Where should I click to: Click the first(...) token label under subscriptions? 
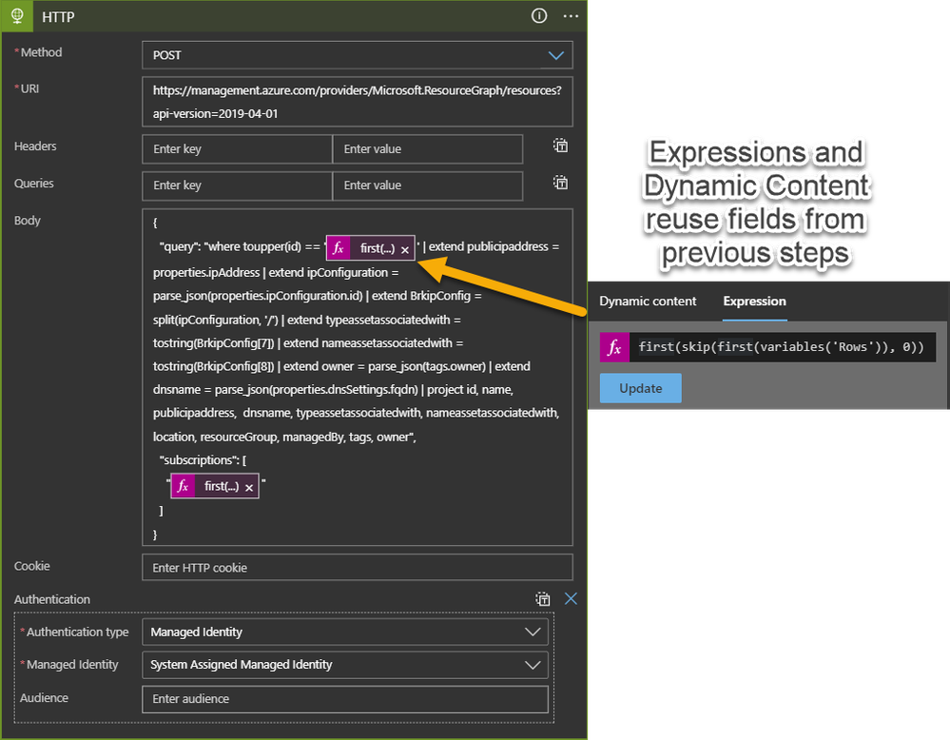(222, 486)
